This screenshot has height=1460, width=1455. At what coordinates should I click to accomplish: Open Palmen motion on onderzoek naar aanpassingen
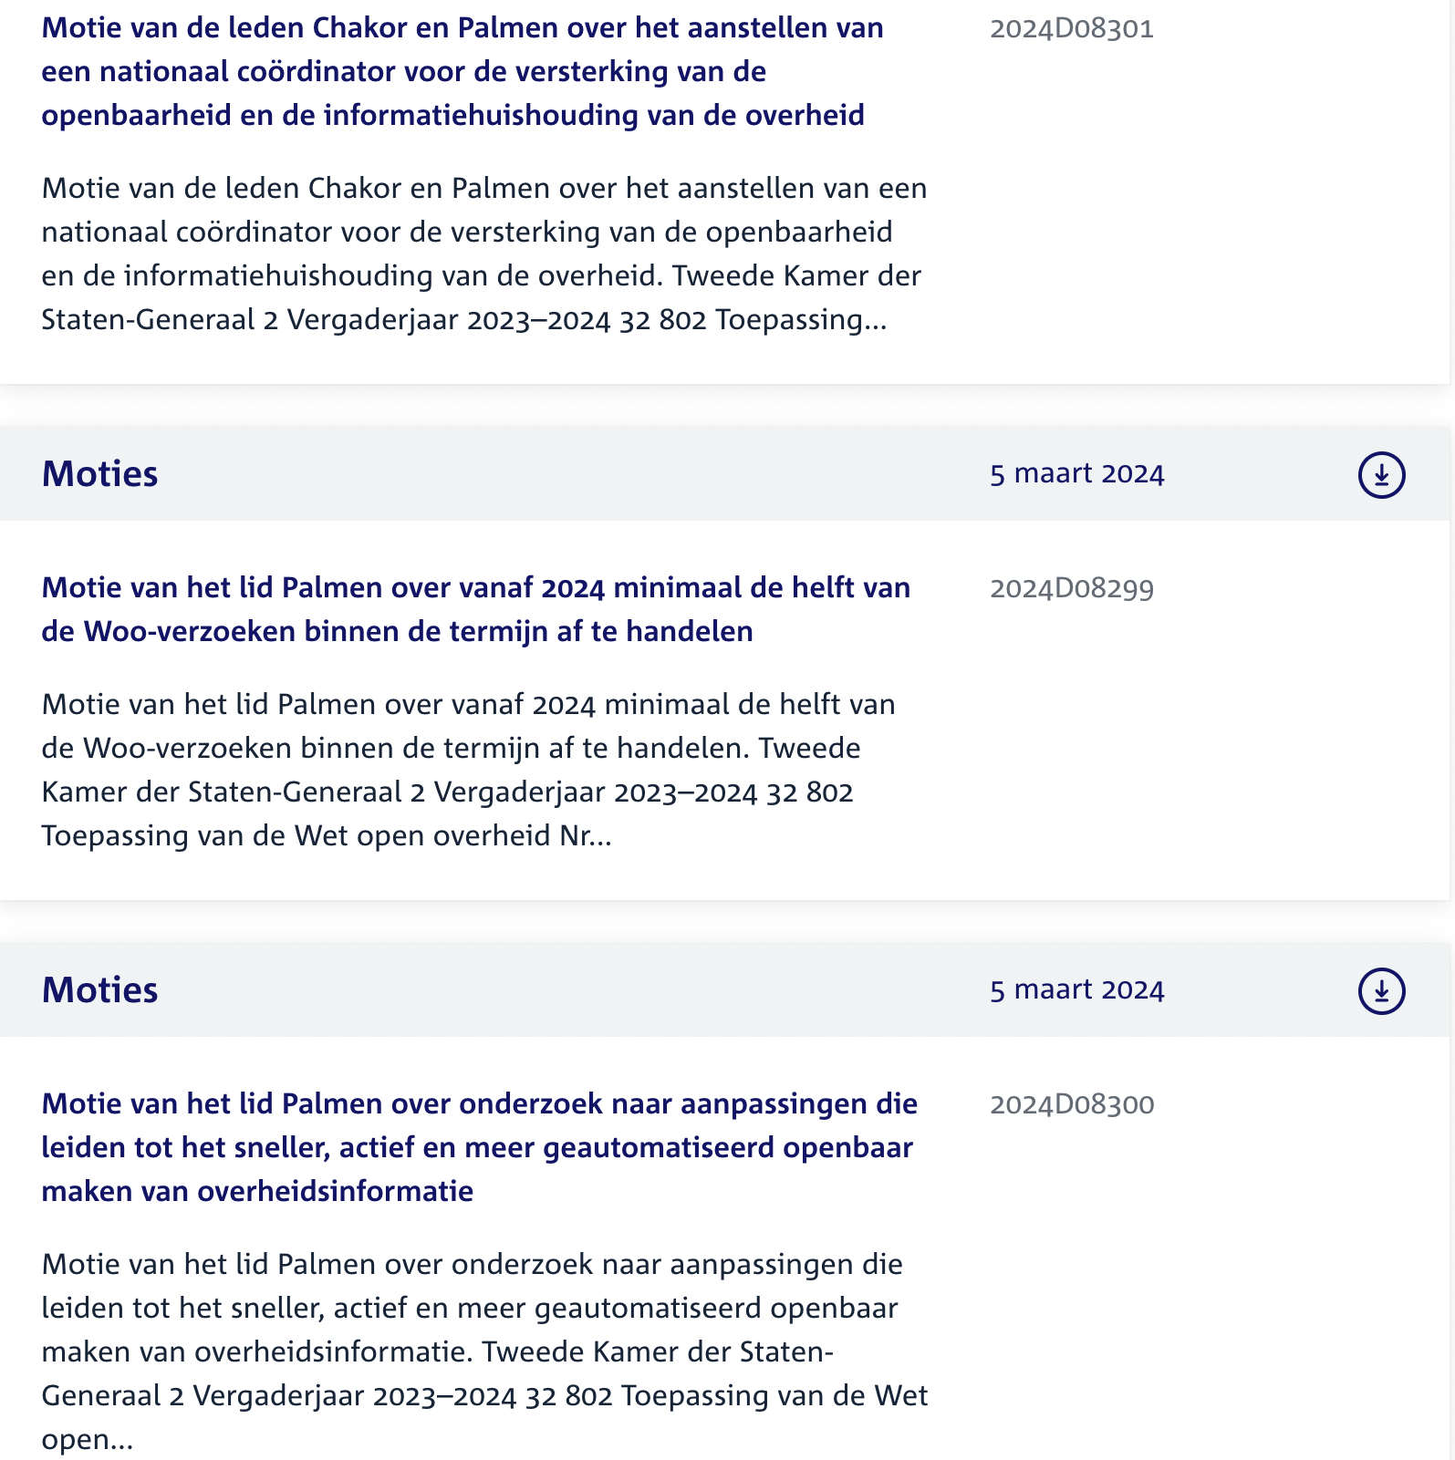click(480, 1147)
